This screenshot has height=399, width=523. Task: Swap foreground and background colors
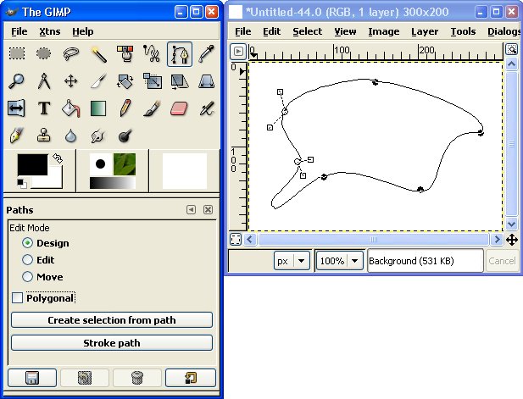coord(58,158)
